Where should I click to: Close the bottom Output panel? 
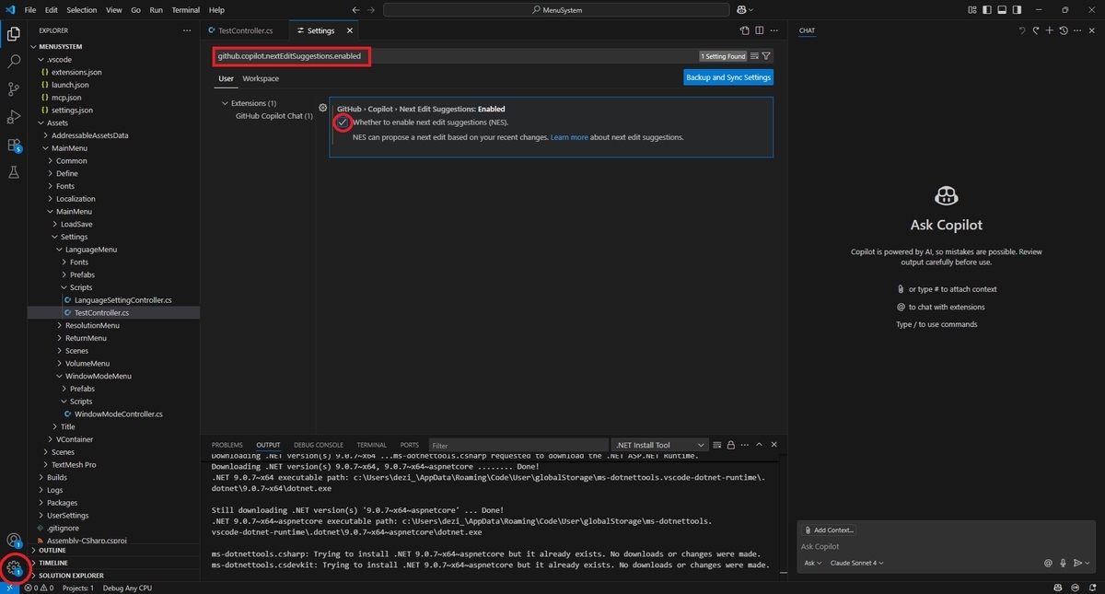775,445
